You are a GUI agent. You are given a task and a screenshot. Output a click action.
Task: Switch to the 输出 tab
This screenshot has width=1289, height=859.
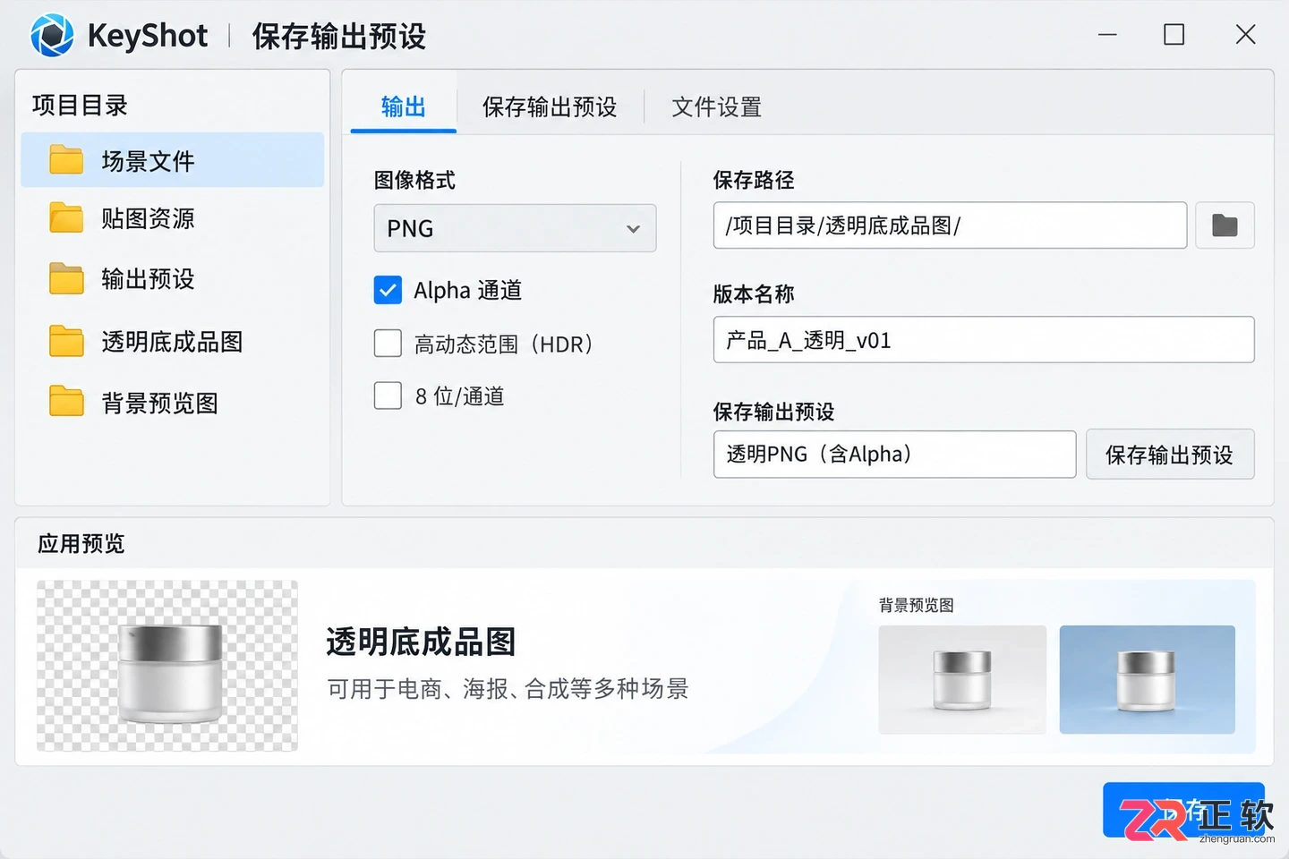coord(403,107)
